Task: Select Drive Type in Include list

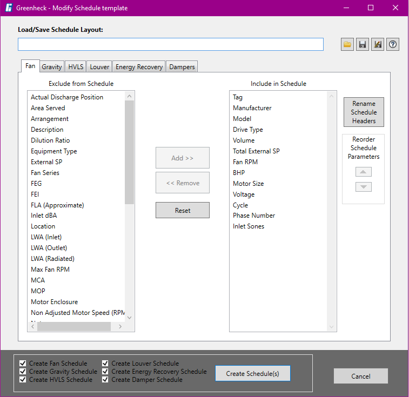Action: [x=248, y=130]
